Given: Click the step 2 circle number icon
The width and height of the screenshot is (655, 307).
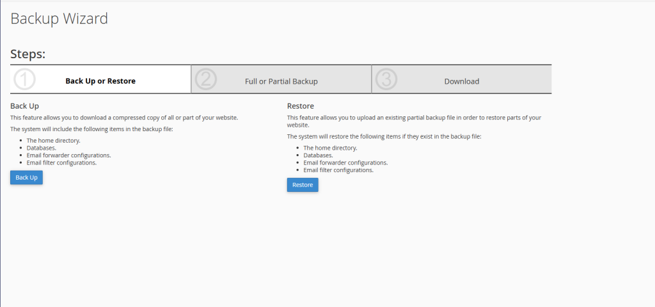Looking at the screenshot, I should tap(205, 79).
